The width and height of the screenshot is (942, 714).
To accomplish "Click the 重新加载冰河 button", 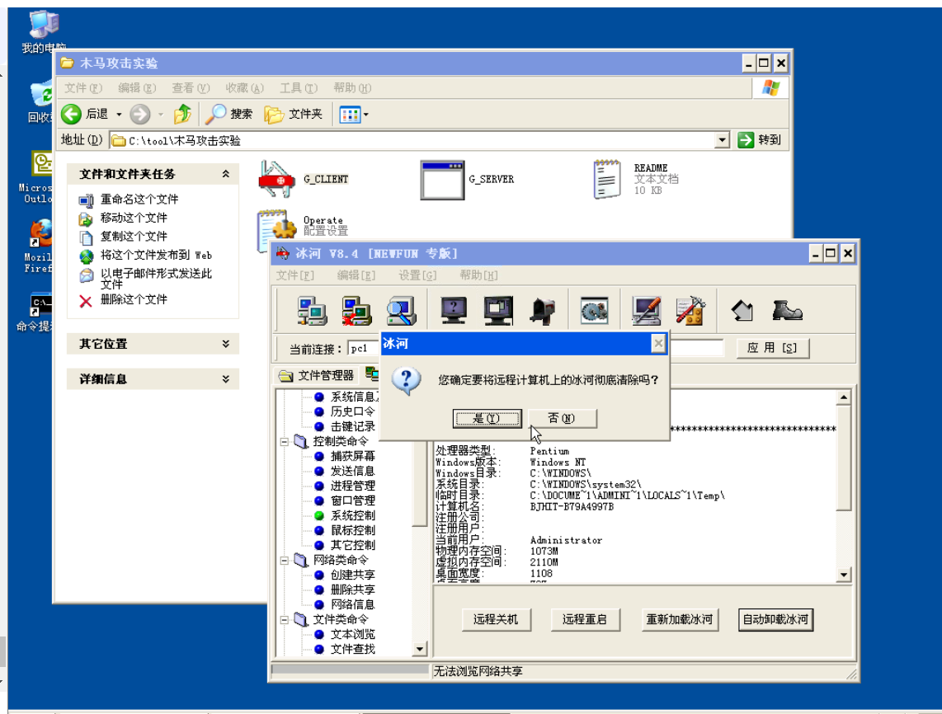I will 680,619.
